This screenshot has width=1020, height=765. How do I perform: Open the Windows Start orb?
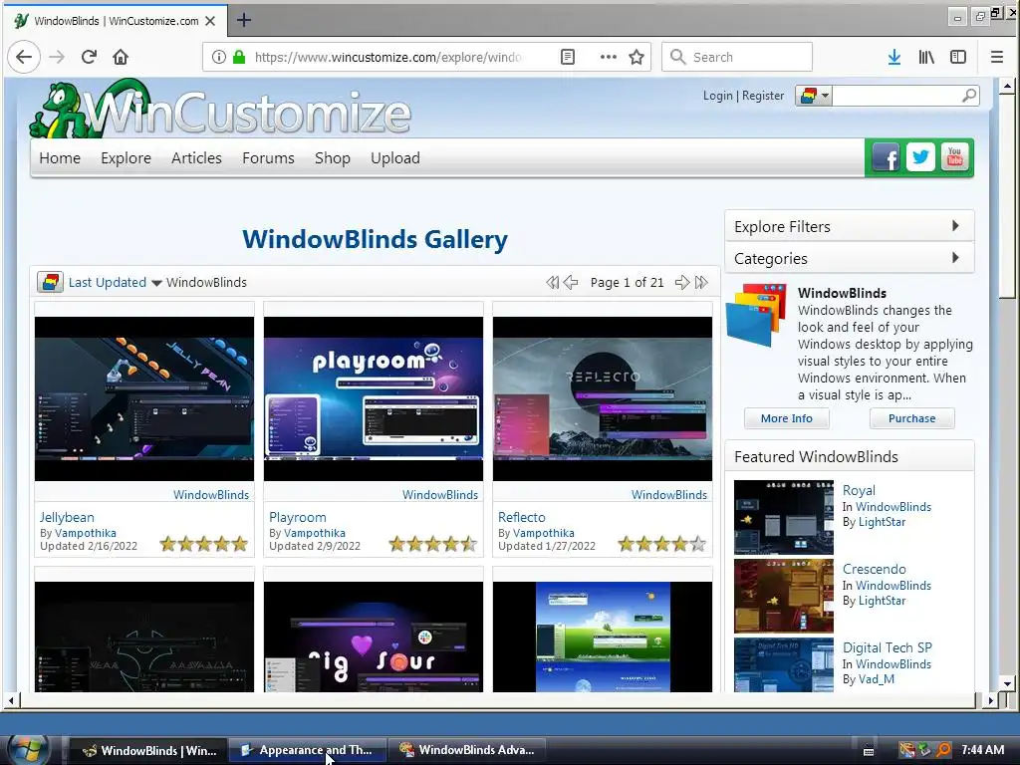click(x=28, y=750)
